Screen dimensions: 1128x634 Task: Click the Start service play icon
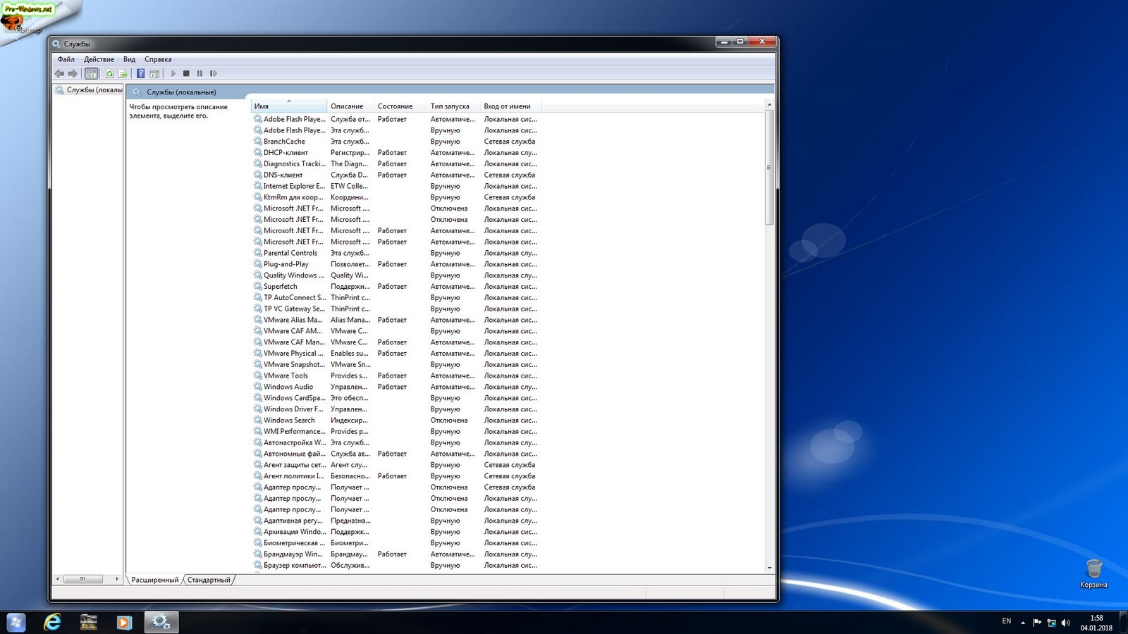[x=173, y=73]
